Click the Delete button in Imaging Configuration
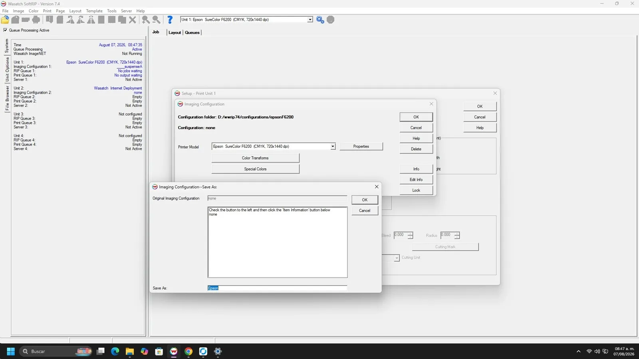The image size is (639, 359). coord(416,149)
